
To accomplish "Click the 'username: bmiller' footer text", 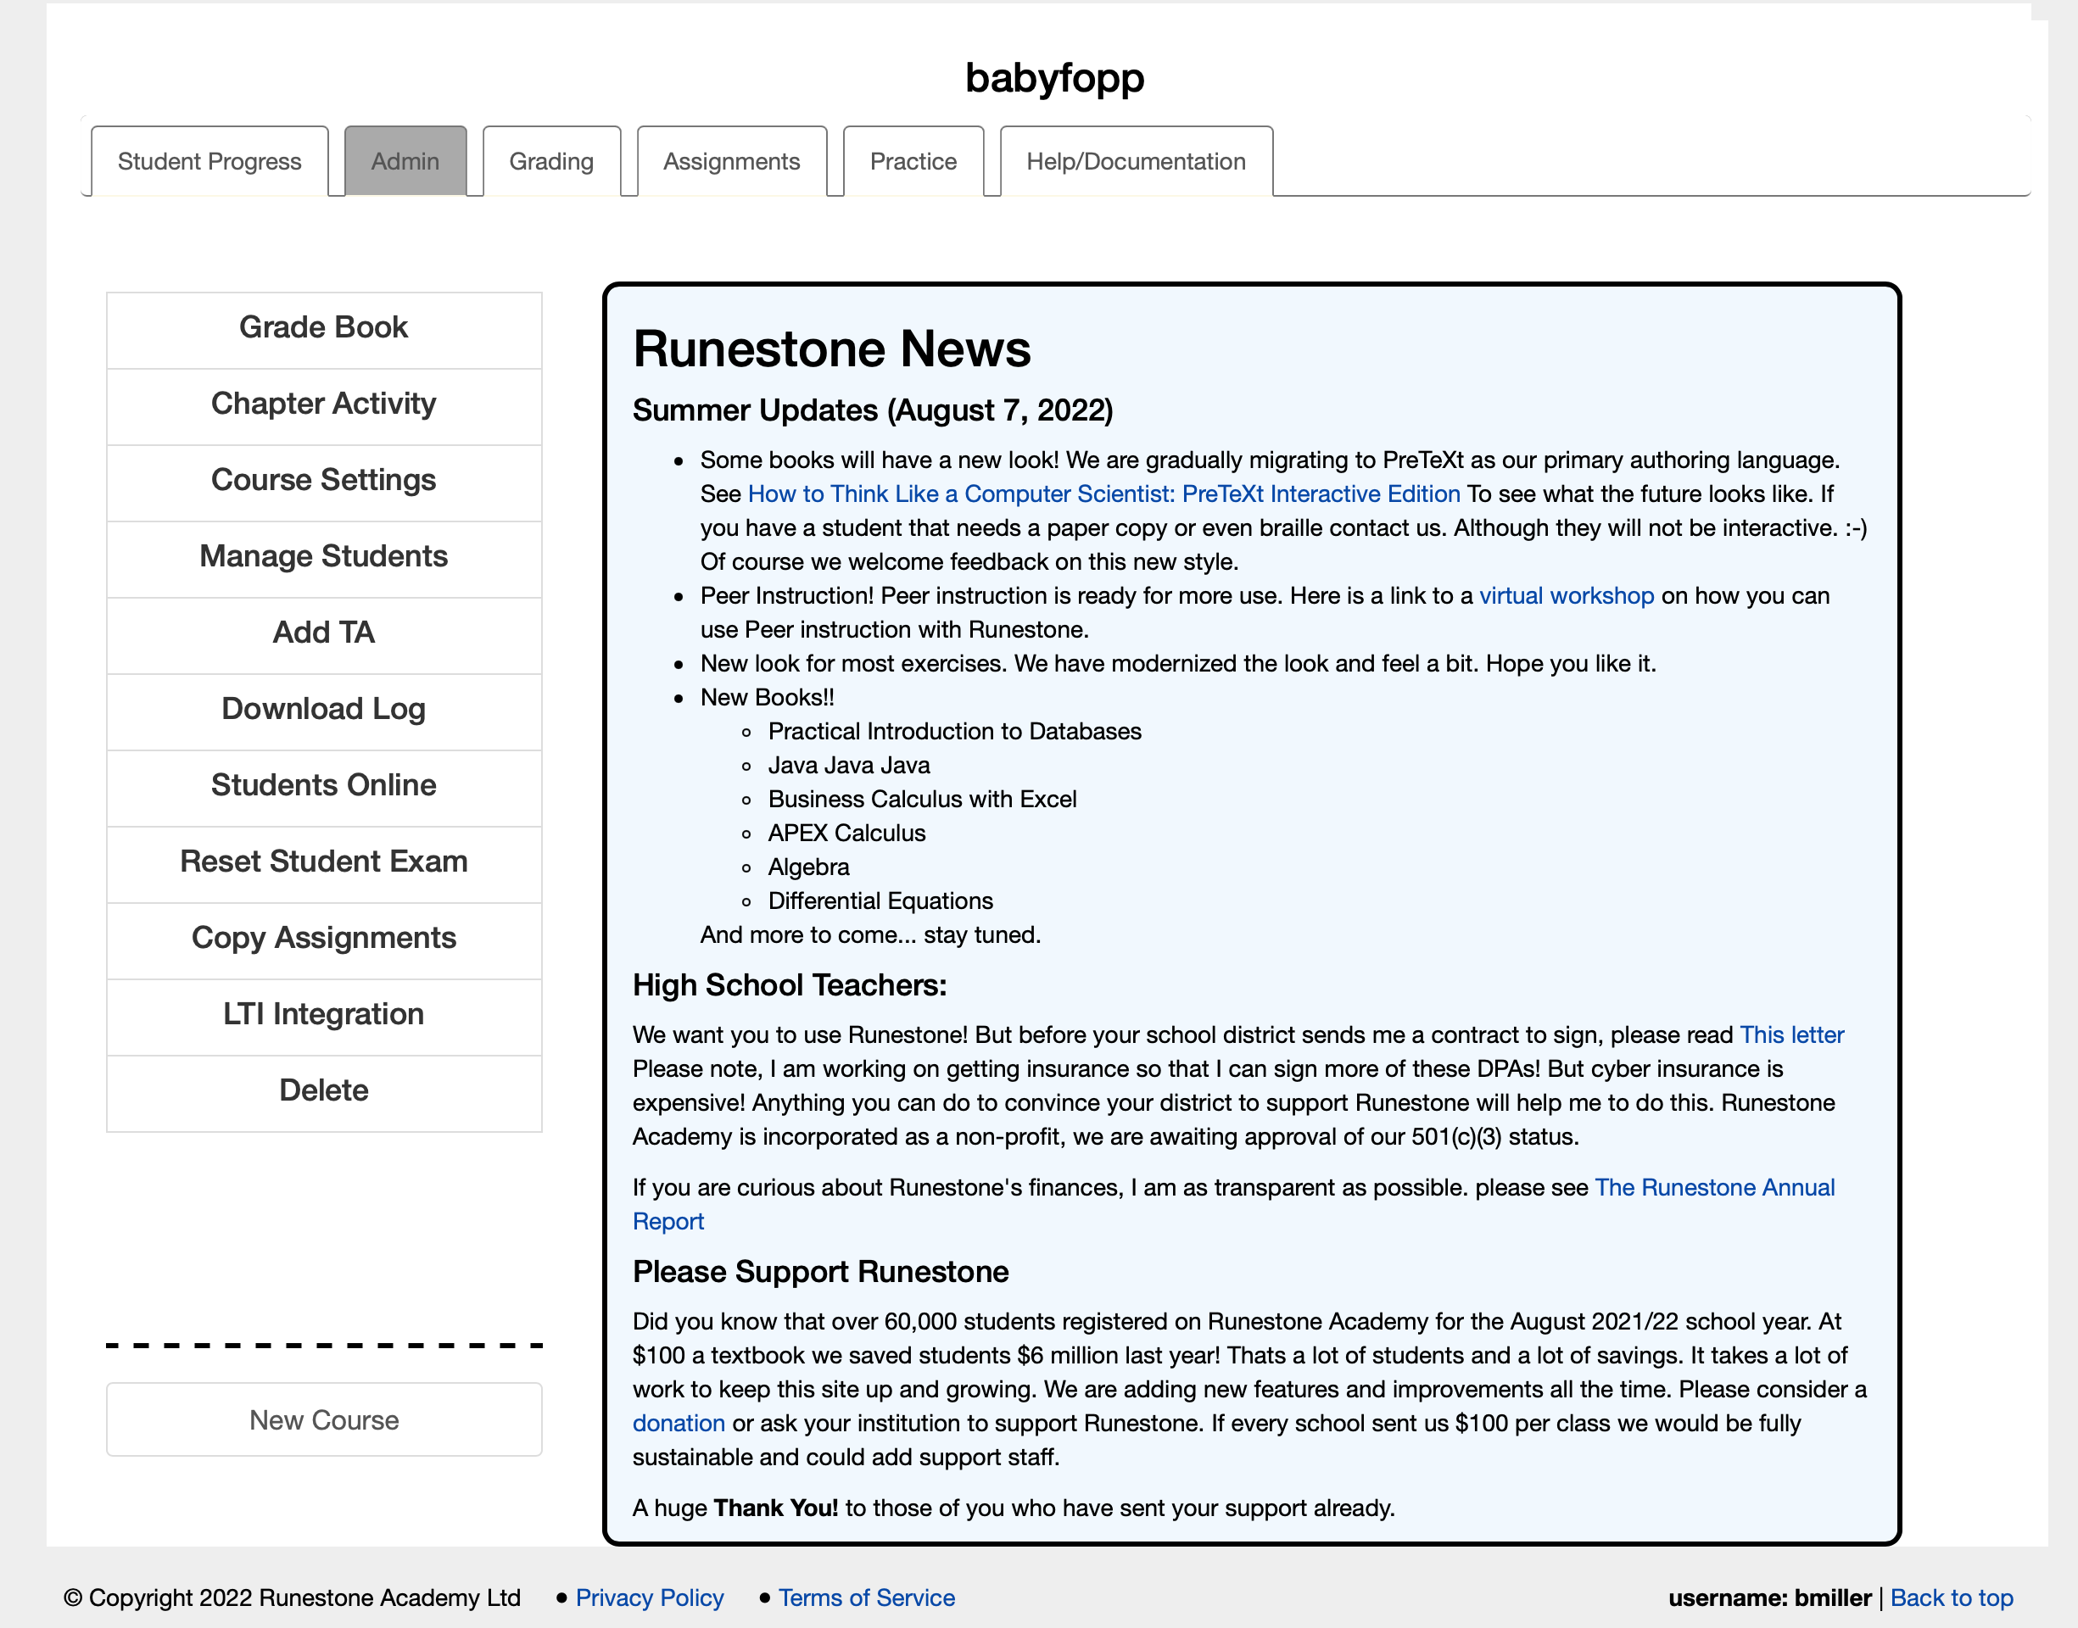I will [1769, 1597].
